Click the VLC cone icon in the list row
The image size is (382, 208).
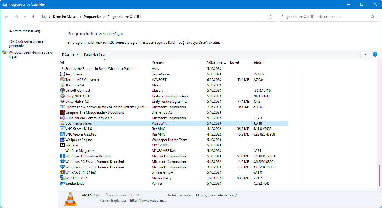click(62, 123)
